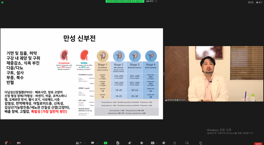Viewport: 264px width, 145px height.
Task: Start video with the crossed-out camera icon
Action: pyautogui.click(x=19, y=143)
